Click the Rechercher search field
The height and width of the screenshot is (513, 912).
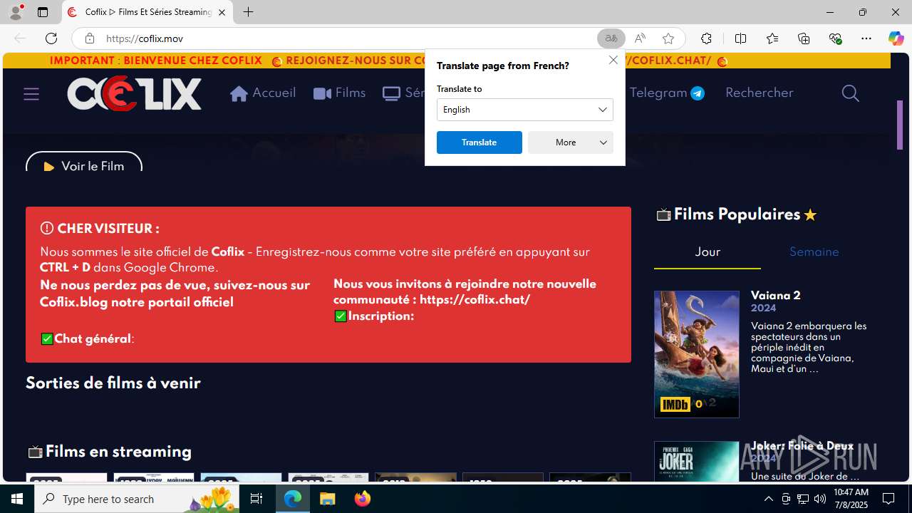(x=760, y=93)
